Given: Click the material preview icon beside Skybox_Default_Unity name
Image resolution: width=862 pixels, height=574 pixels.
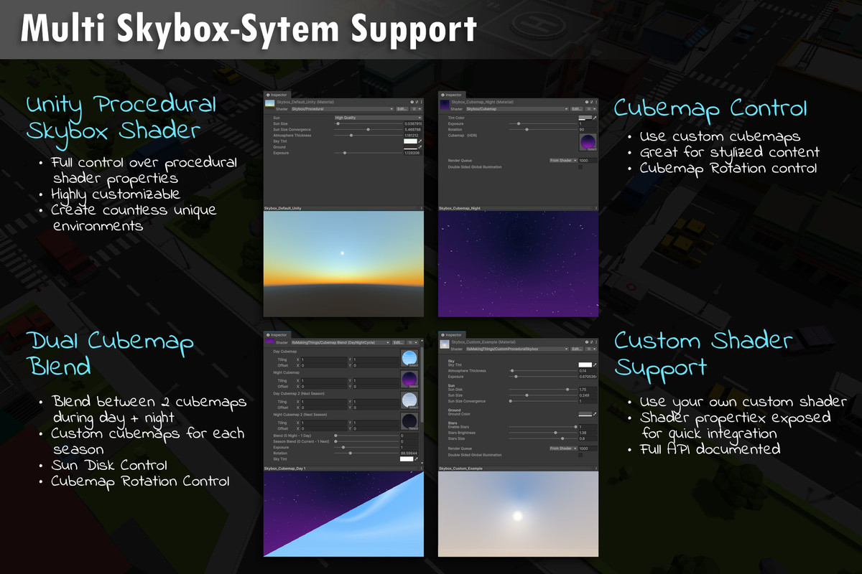Looking at the screenshot, I should point(270,103).
